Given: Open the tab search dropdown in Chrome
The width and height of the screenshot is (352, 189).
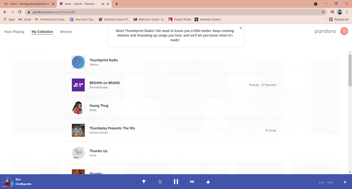Looking at the screenshot, I should coord(315,4).
